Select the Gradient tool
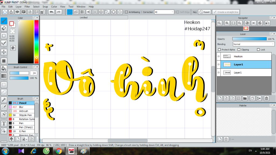Viewport: 276px width, 155px height. pos(4,76)
